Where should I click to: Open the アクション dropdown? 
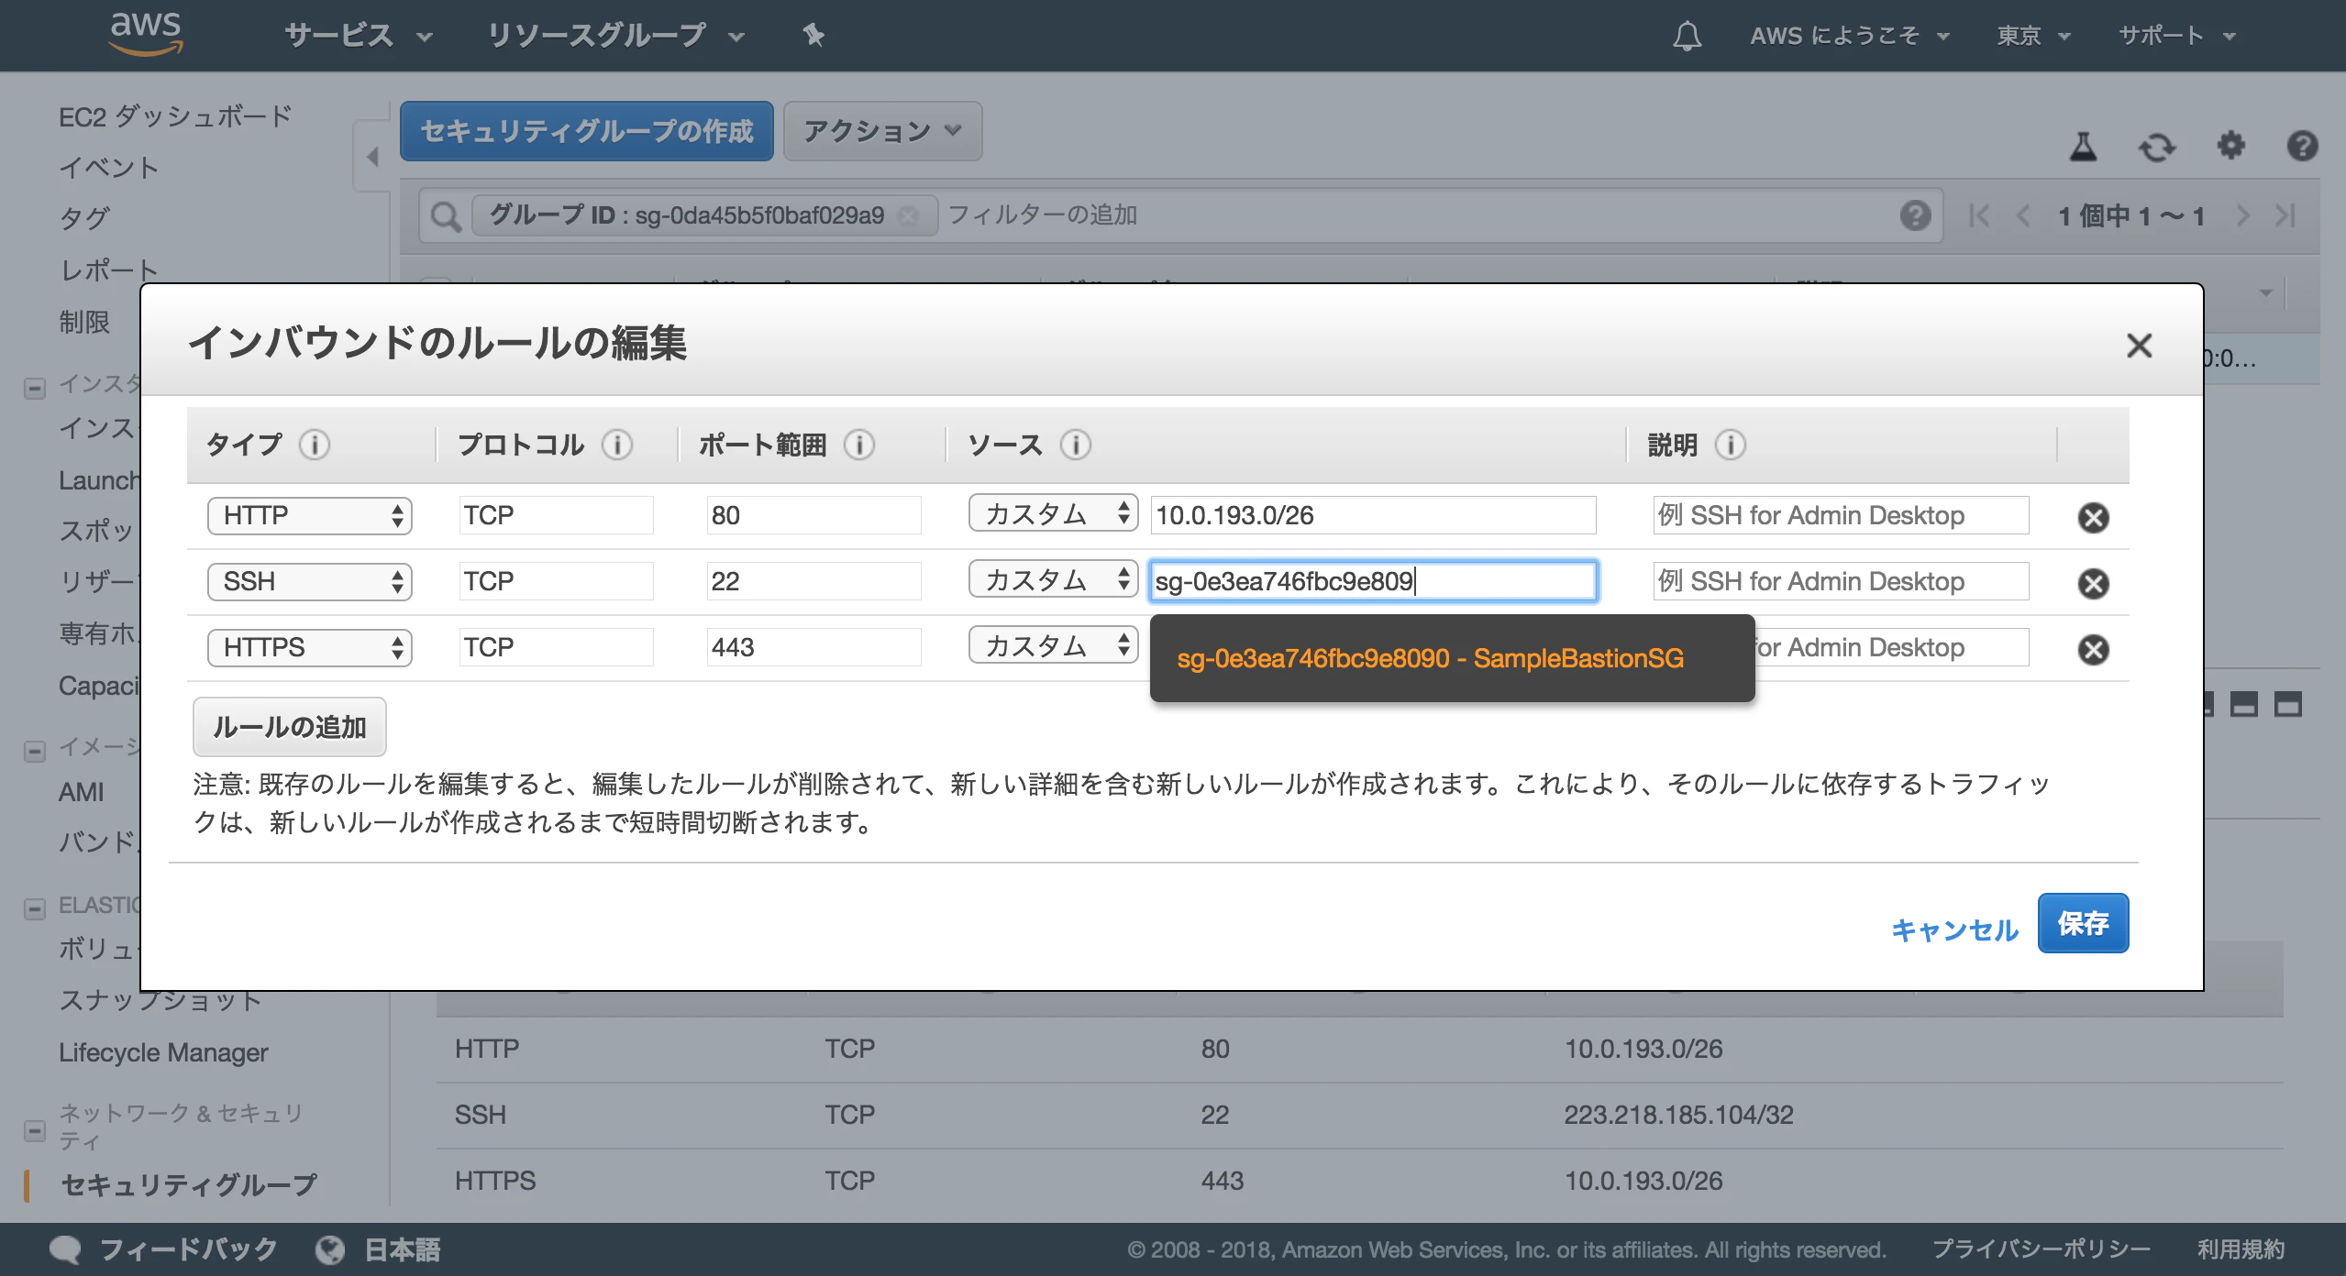(x=880, y=130)
